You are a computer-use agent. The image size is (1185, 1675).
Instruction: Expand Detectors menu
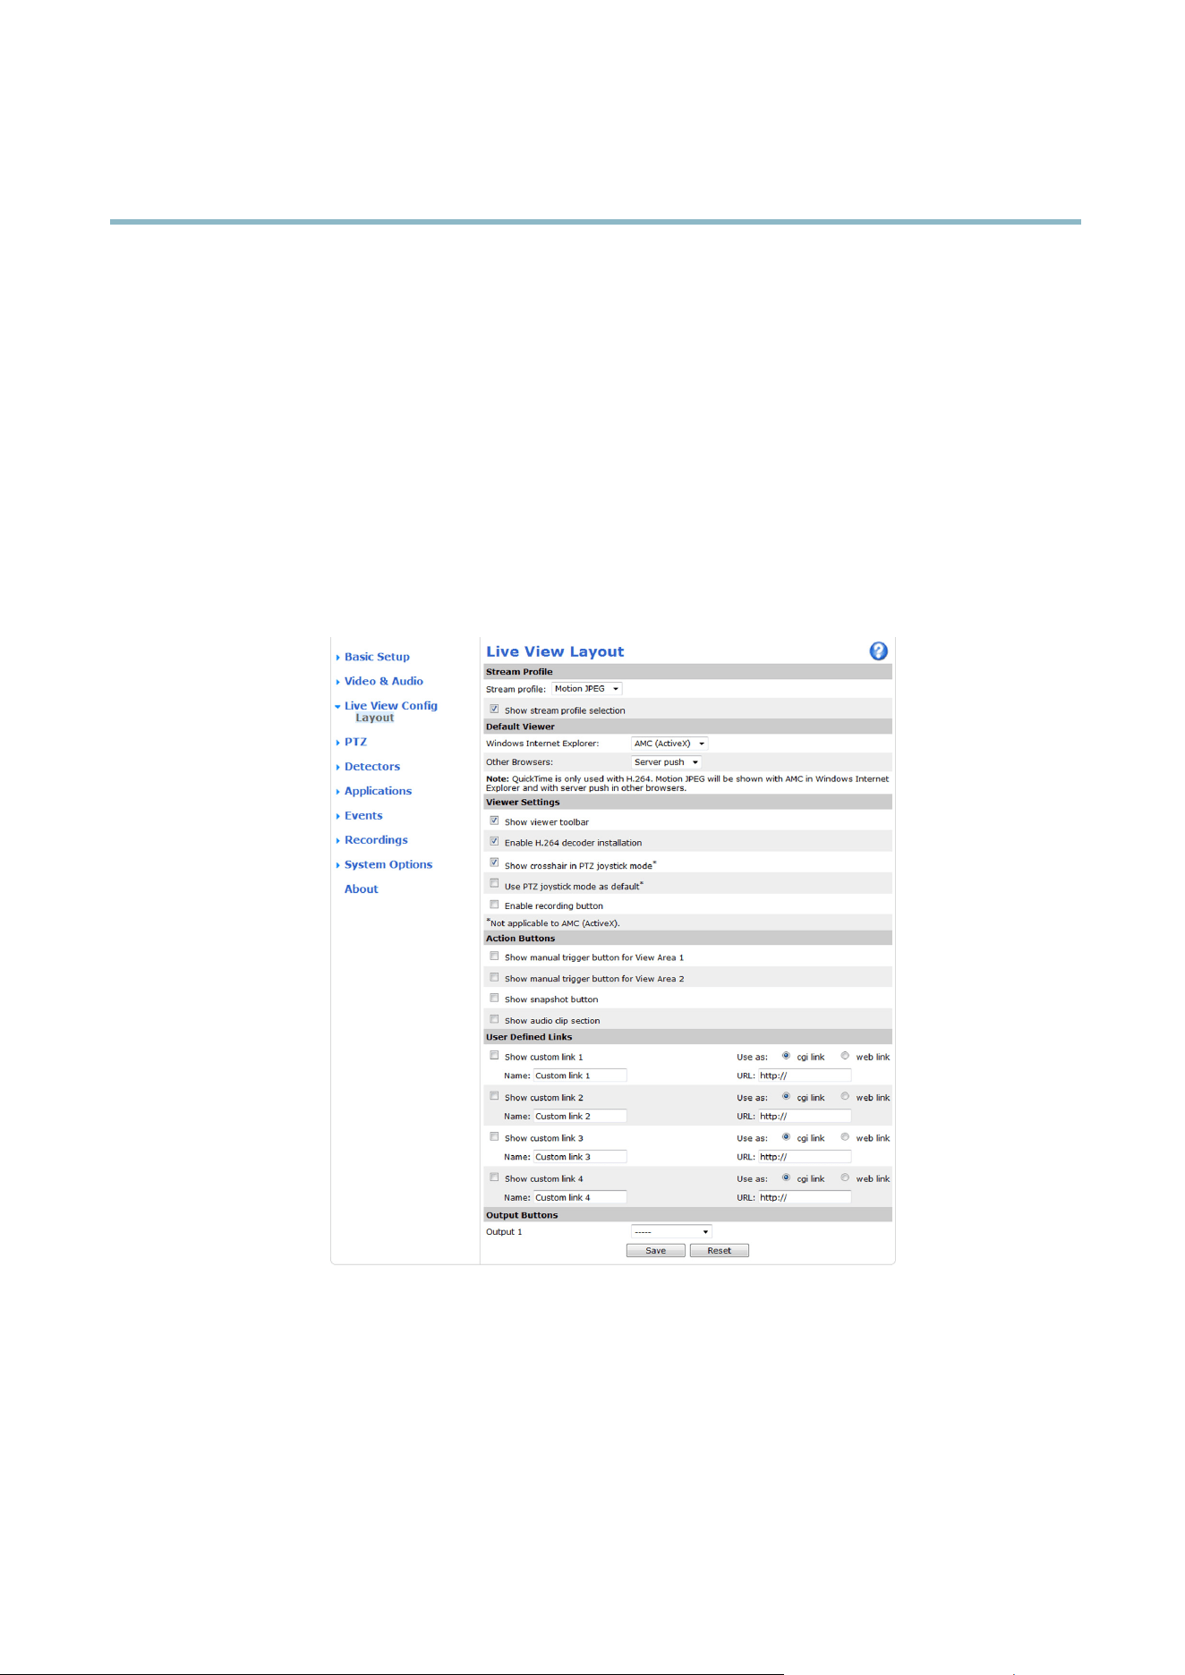[372, 767]
